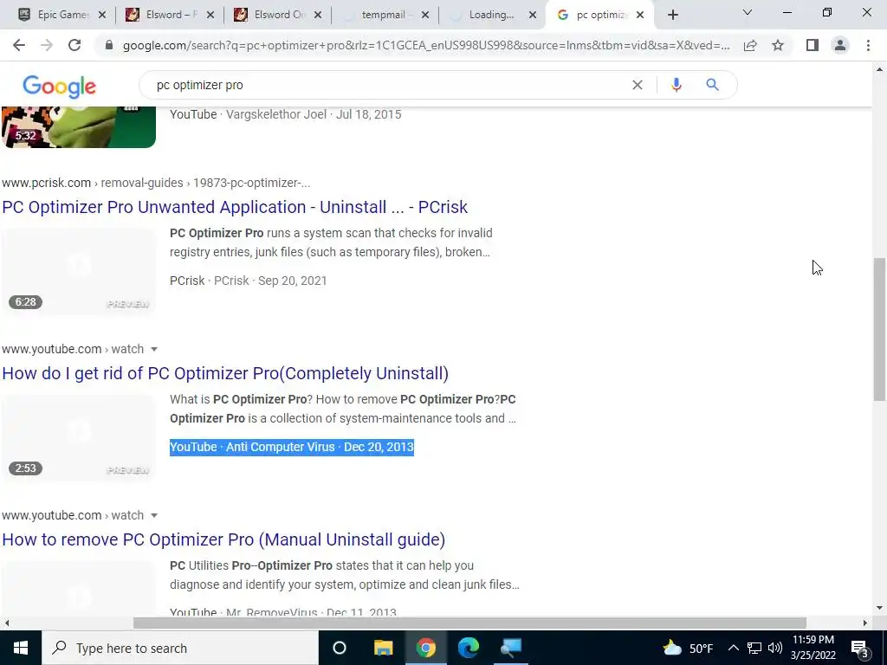Click the scroll down arrow of page

(x=879, y=609)
